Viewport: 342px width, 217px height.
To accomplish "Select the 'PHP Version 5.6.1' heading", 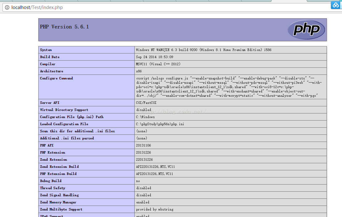I will (64, 27).
